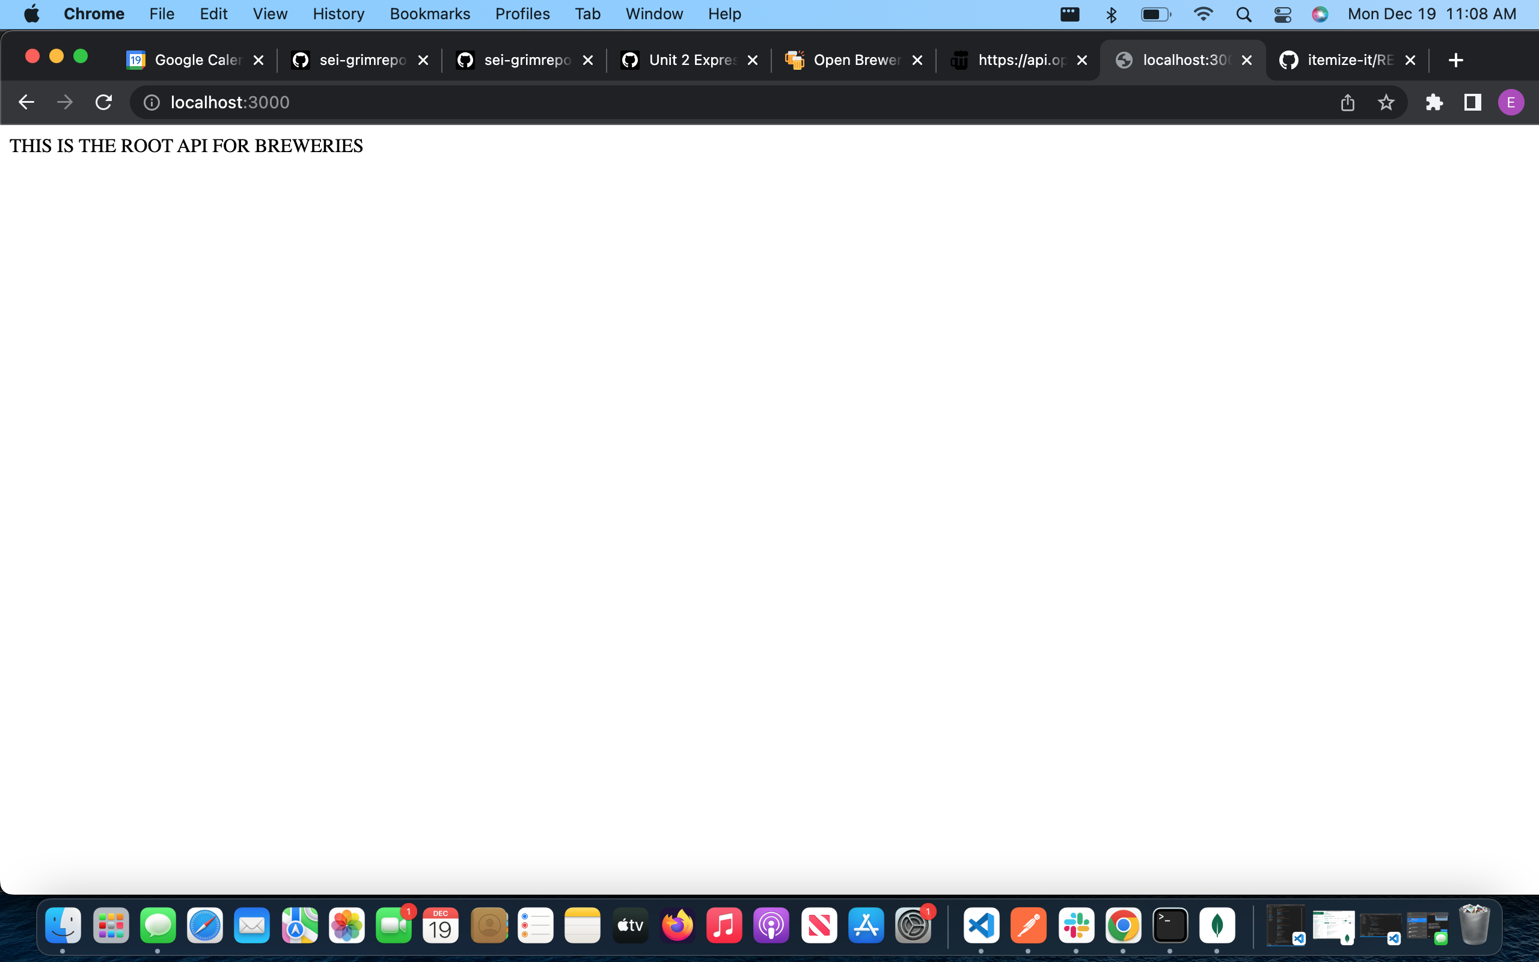1539x962 pixels.
Task: Launch Postman from the Dock
Action: coord(1029,926)
